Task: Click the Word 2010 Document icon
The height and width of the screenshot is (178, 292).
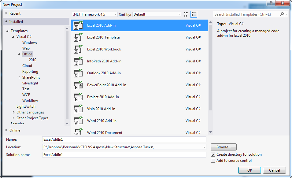Action: point(78,132)
